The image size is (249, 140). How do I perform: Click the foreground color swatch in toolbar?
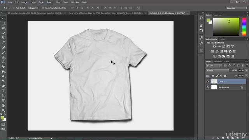tap(2, 117)
